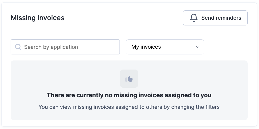Click the "Search by application" placeholder text
This screenshot has width=259, height=129.
51,47
